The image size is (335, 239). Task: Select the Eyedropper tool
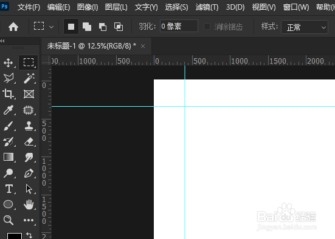[9, 110]
